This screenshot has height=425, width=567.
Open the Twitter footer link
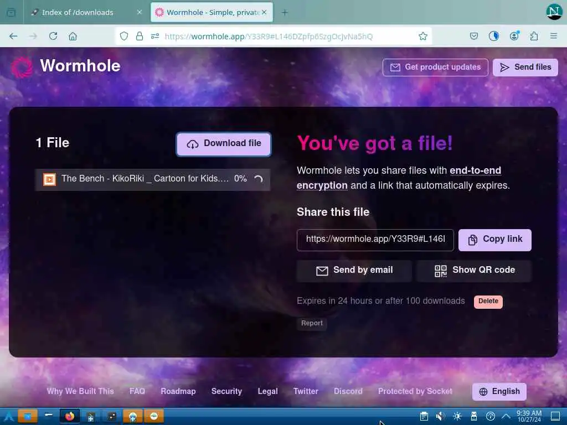tap(306, 391)
